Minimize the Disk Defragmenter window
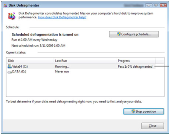Image resolution: width=170 pixels, height=135 pixels. (149, 5)
